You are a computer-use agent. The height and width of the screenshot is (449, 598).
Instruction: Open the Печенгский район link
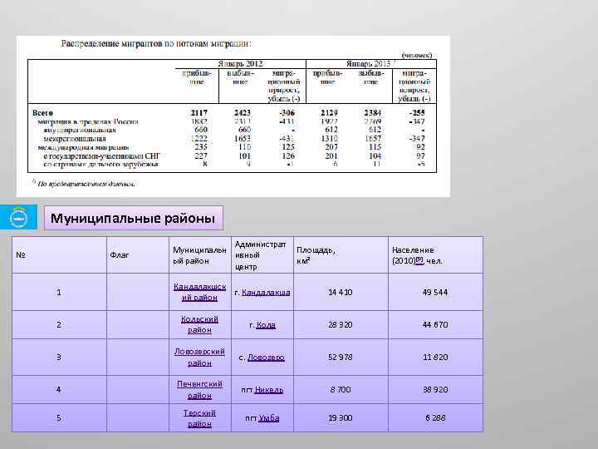point(199,389)
